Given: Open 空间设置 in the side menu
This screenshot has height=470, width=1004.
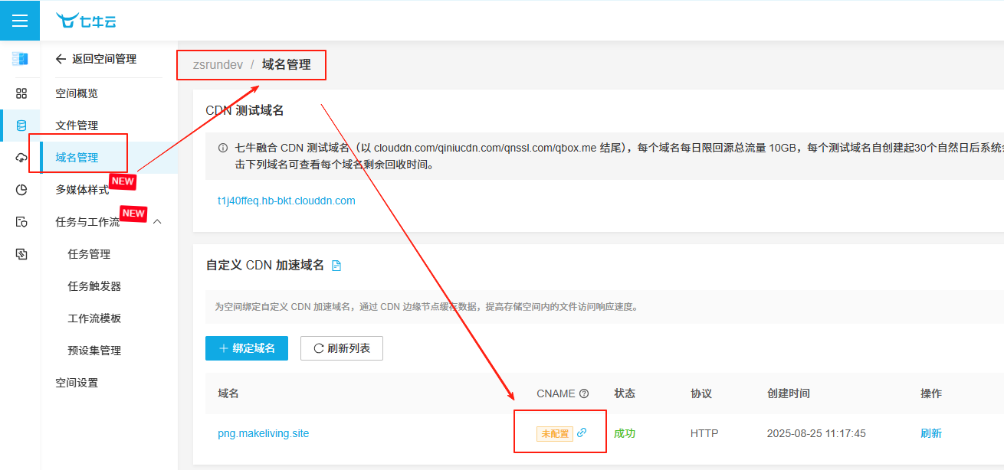Looking at the screenshot, I should [x=77, y=383].
